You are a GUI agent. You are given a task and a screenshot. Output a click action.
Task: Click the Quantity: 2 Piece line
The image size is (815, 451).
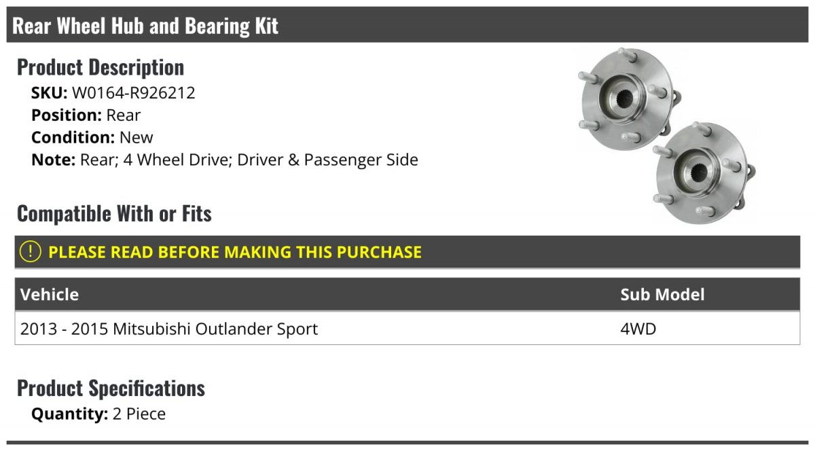(98, 414)
